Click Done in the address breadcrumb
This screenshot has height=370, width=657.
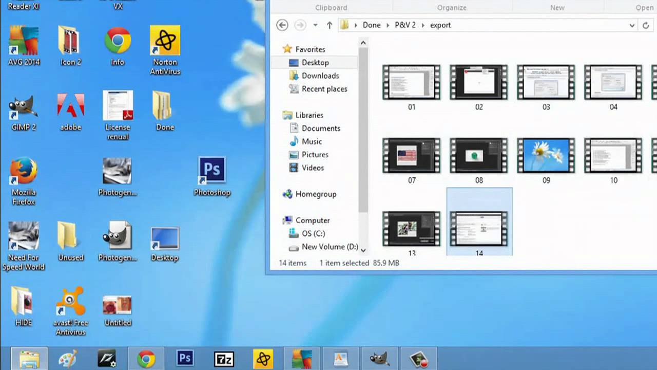click(x=372, y=25)
